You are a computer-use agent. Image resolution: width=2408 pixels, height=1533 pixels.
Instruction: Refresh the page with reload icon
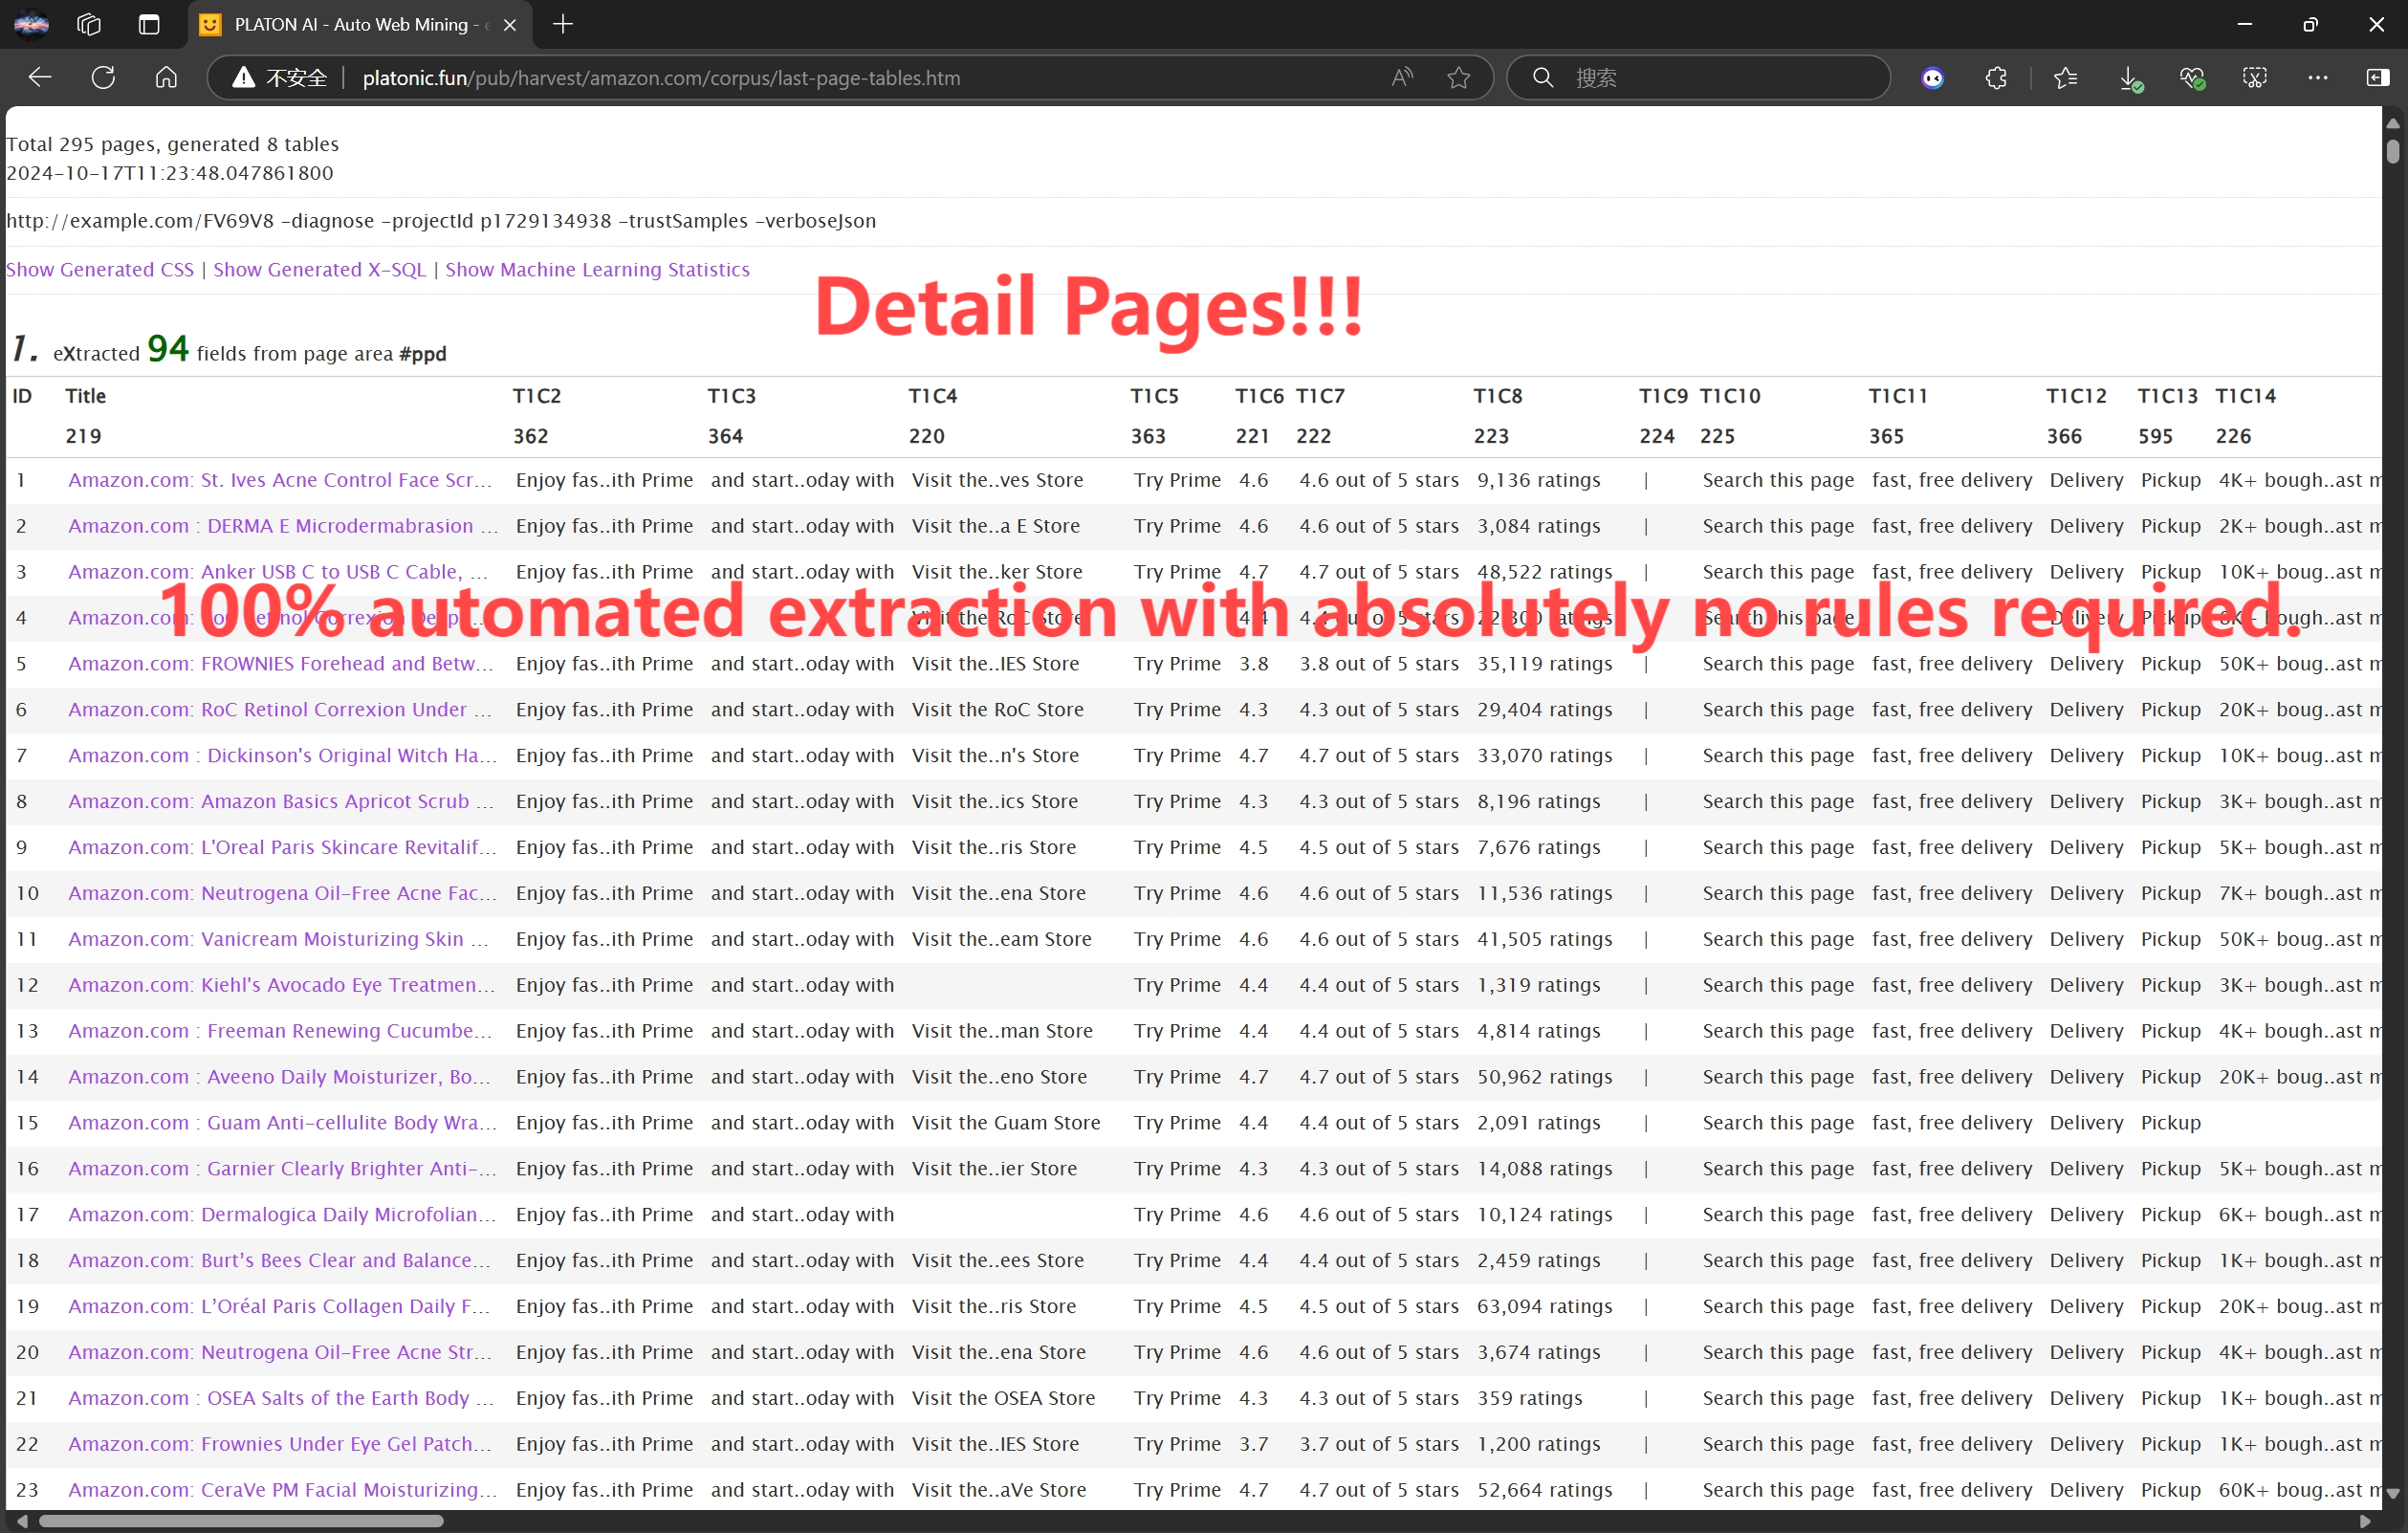(x=103, y=77)
